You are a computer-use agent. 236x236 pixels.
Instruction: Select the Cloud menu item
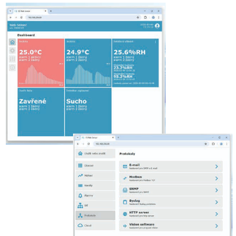click(95, 225)
